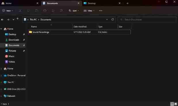Open Desktop in the sidebar

click(12, 34)
